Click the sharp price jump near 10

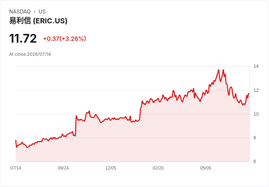tap(76, 126)
